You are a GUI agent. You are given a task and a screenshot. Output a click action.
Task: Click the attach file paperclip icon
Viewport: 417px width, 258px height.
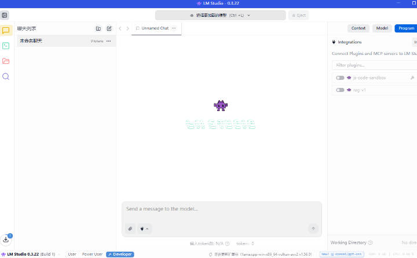click(x=130, y=228)
